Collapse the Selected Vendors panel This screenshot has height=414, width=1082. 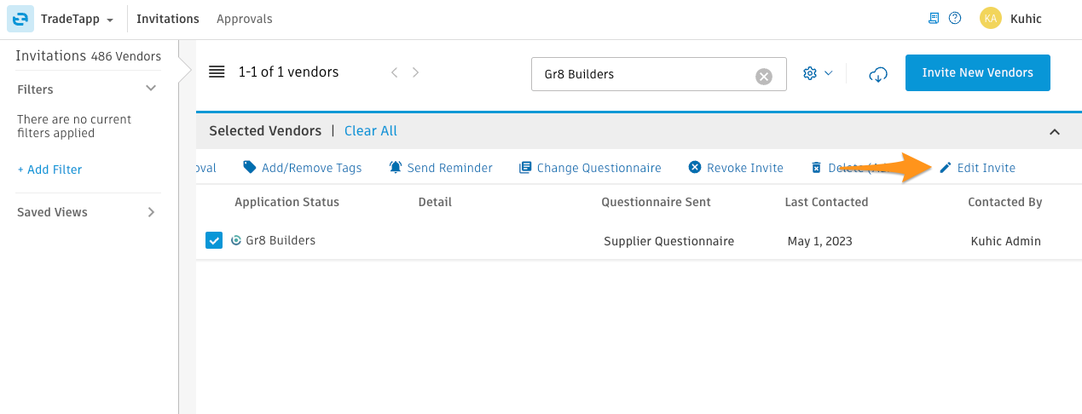tap(1055, 131)
